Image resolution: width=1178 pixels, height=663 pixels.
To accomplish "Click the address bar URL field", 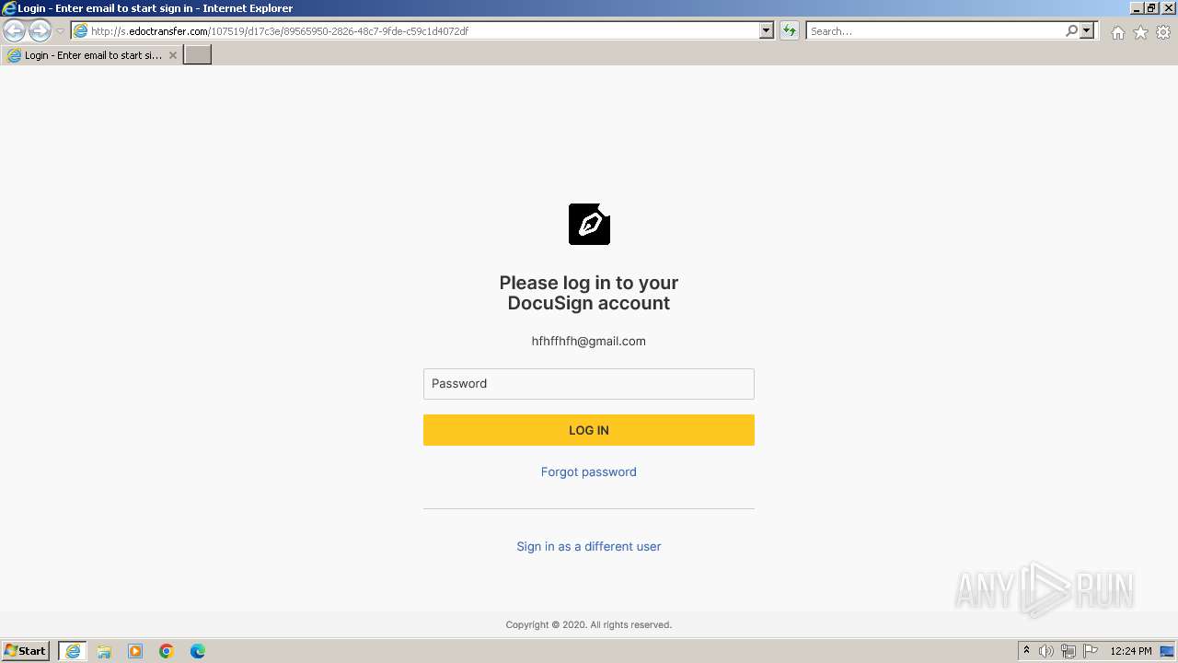I will coord(414,31).
